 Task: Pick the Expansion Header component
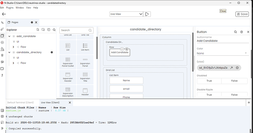(x=68, y=77)
